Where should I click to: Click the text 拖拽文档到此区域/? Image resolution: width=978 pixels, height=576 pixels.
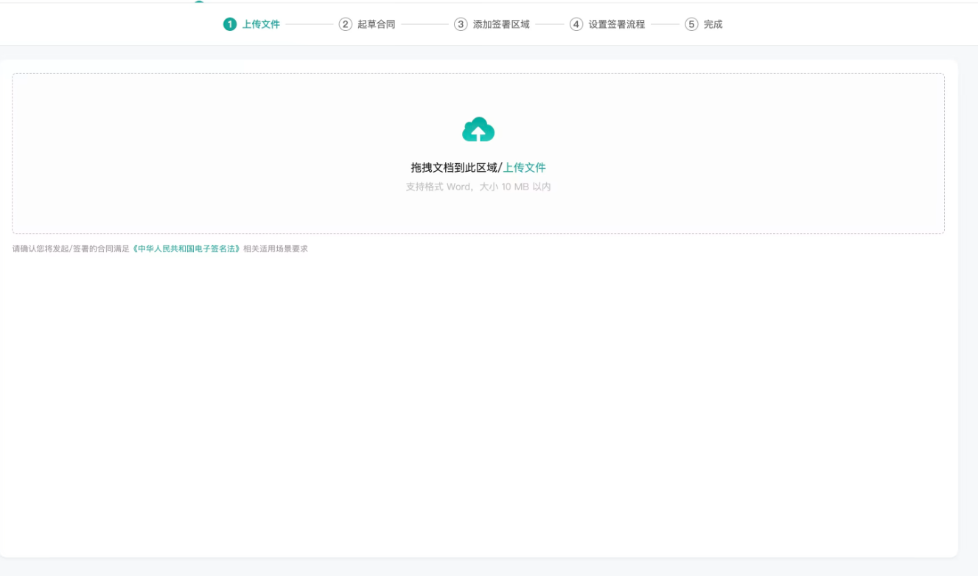[456, 167]
